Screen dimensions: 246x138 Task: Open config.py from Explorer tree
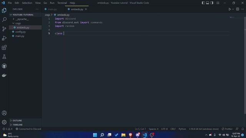pyautogui.click(x=25, y=32)
